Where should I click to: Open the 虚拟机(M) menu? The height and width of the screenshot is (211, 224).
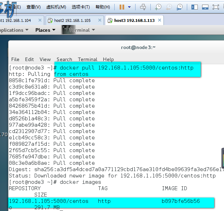56,7
